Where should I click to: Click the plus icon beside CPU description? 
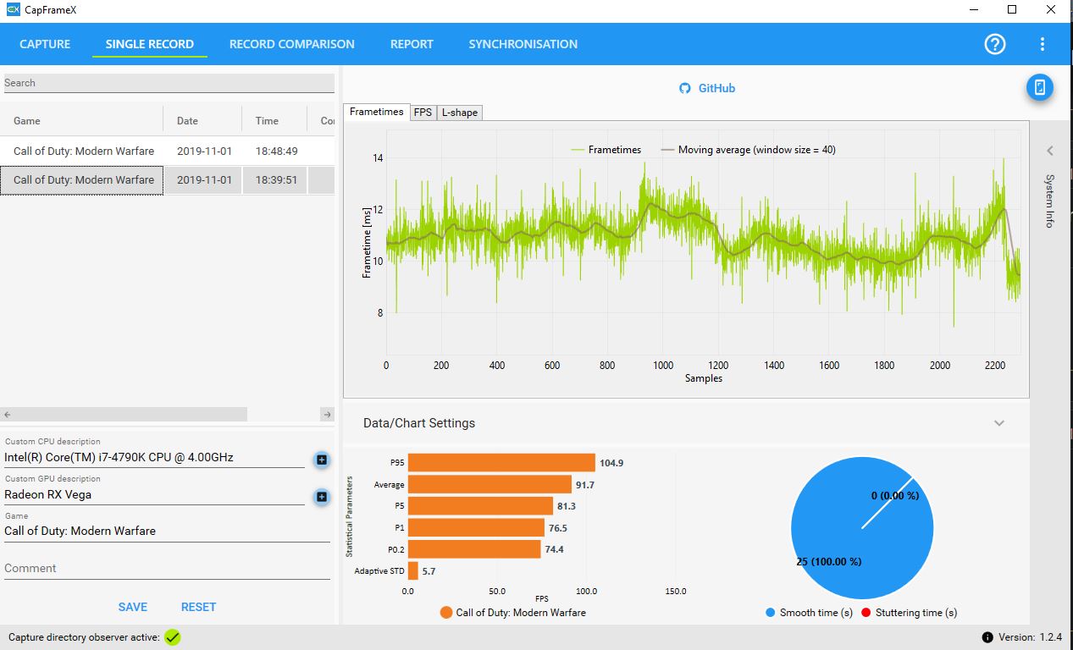[x=322, y=460]
